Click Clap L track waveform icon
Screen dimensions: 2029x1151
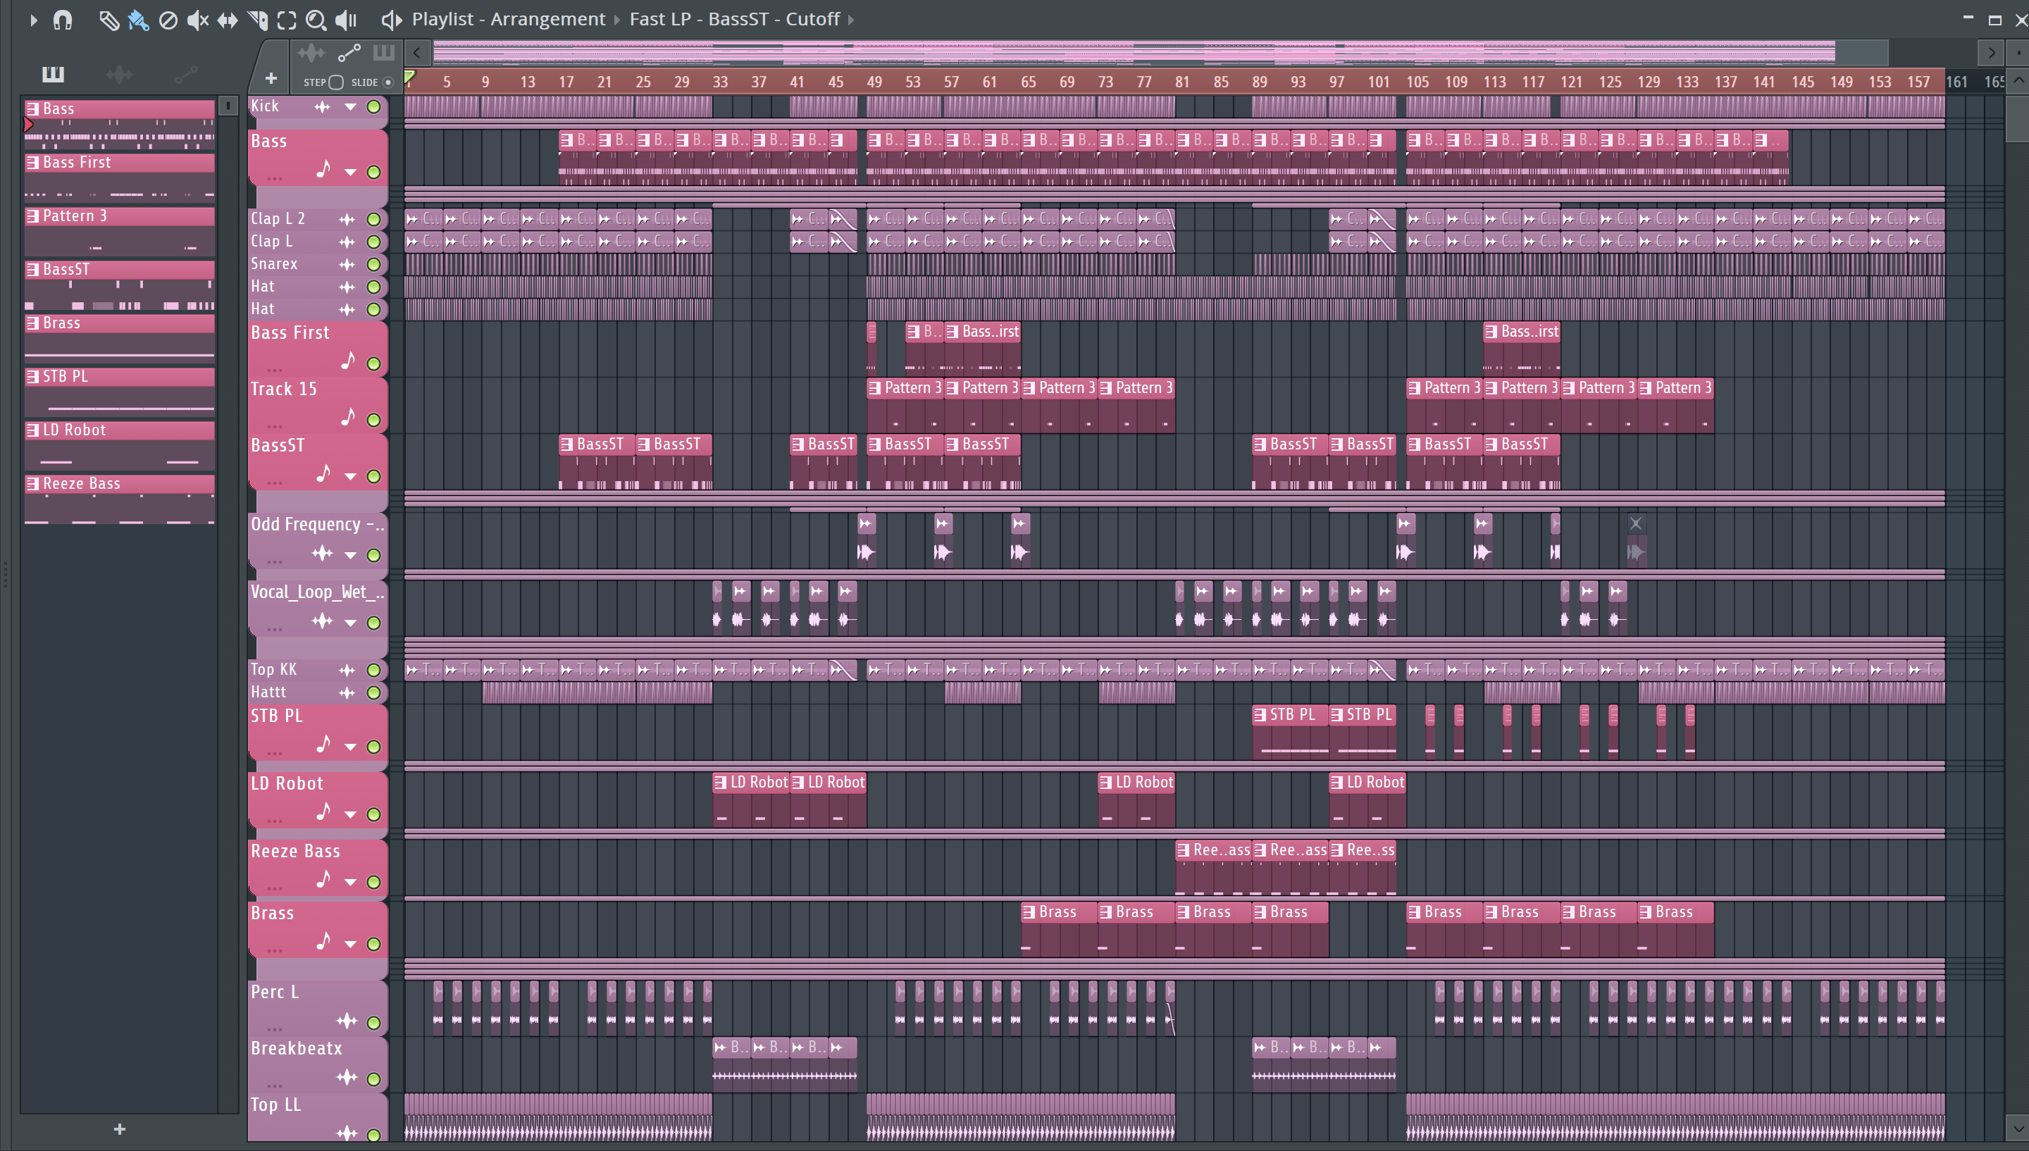tap(347, 242)
